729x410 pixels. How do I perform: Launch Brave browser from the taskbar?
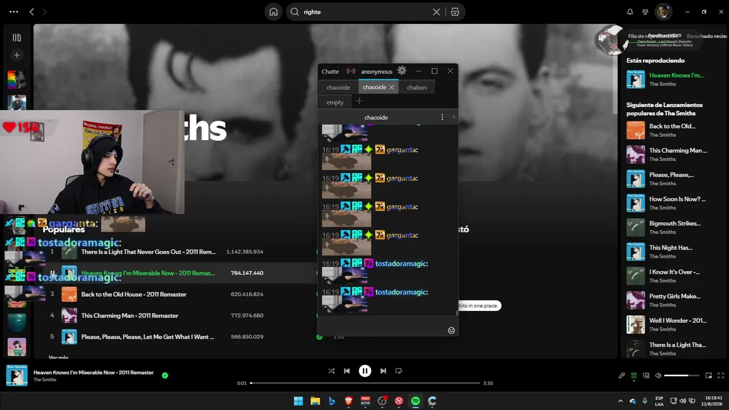pos(349,401)
